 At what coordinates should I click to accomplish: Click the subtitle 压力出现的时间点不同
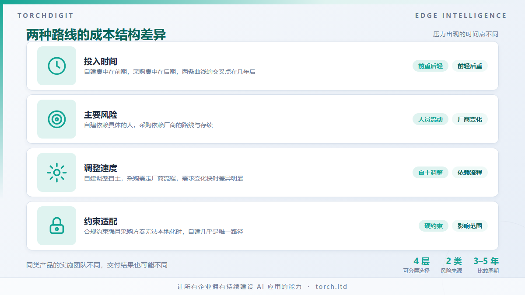(x=466, y=34)
